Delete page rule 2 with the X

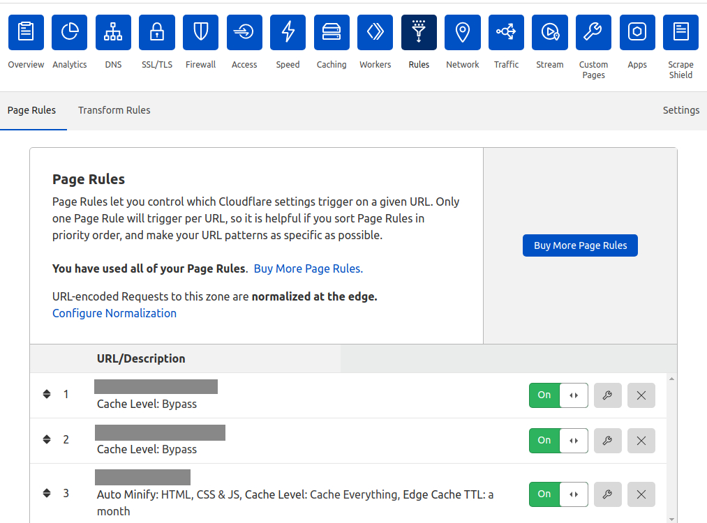pos(641,440)
